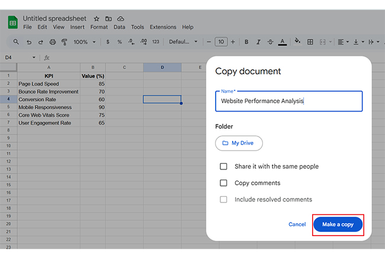The image size is (385, 258).
Task: Click the print icon
Action: (53, 42)
